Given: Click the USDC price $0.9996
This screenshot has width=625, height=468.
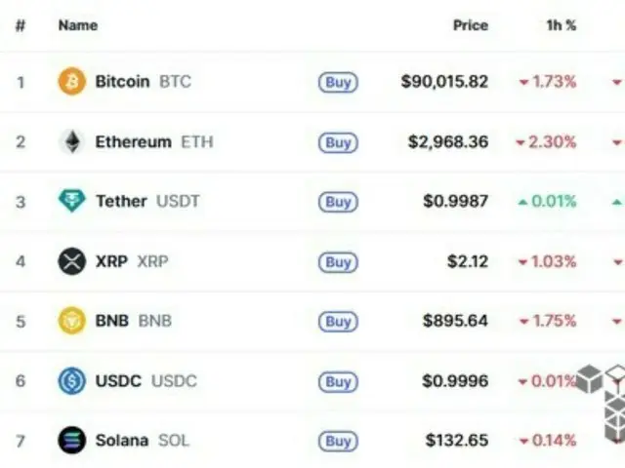Looking at the screenshot, I should 455,381.
